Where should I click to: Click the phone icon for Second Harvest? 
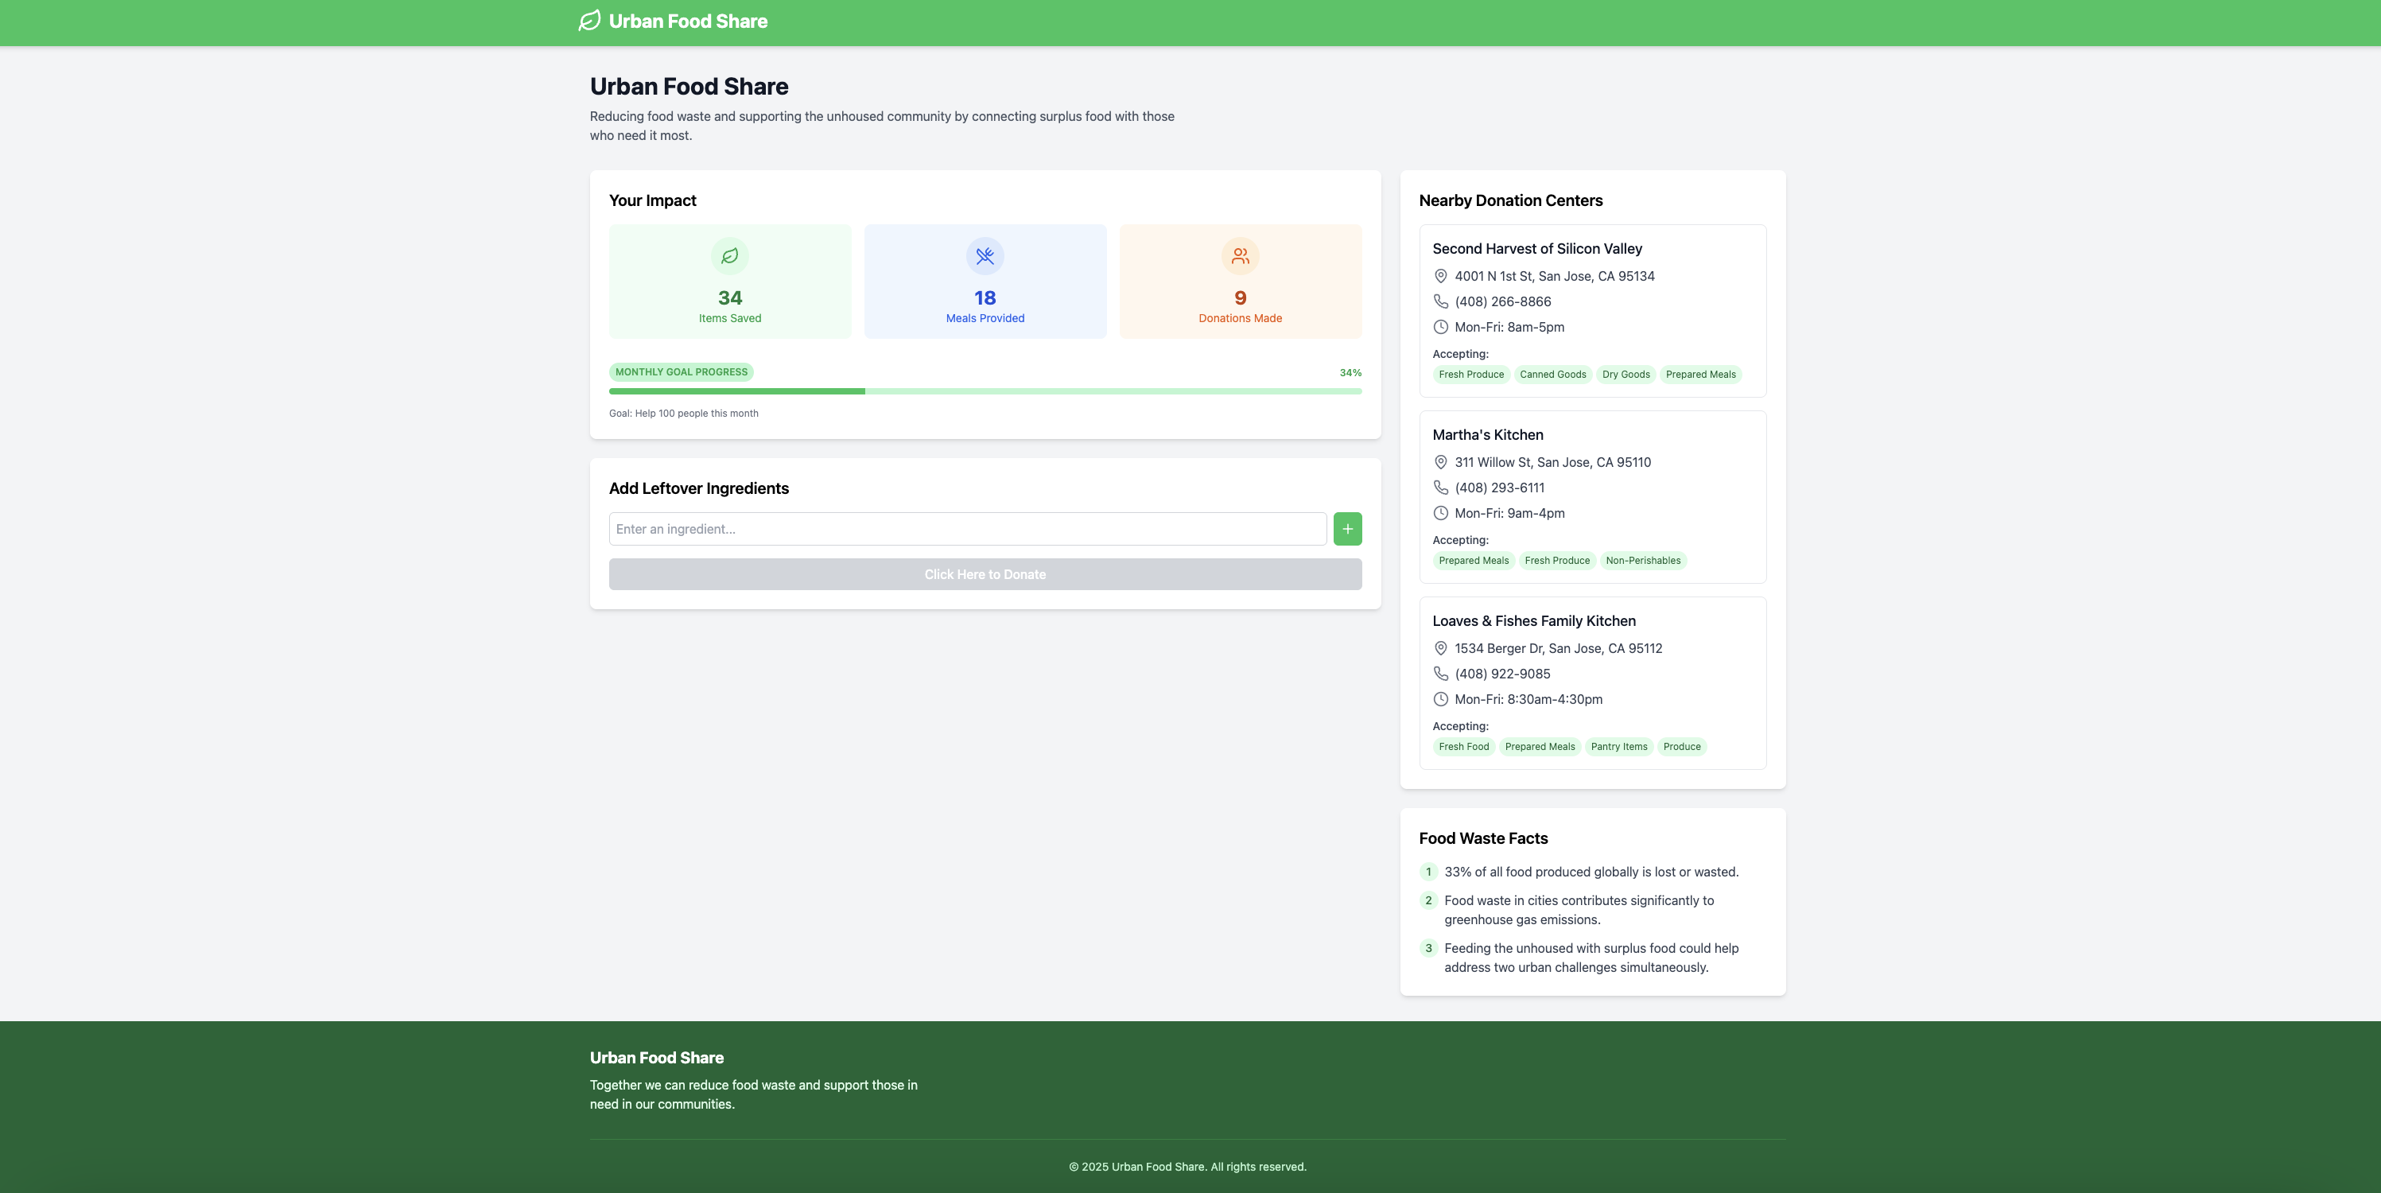point(1440,301)
